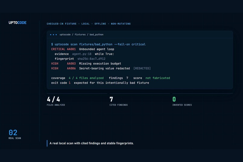Viewport: 243px width, 162px height.
Task: Click the 'not fabricated' score value
Action: (158, 78)
